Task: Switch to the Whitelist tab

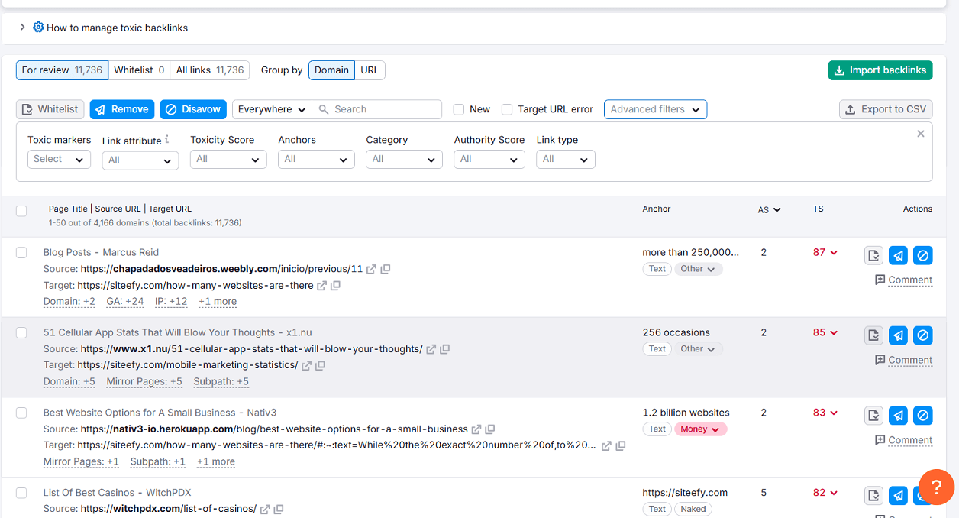Action: click(x=139, y=70)
